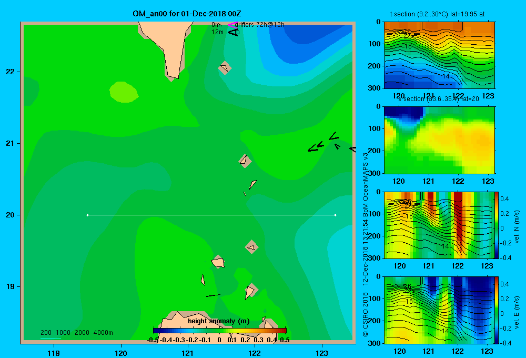Click the height anomaly color bar
526x358 pixels.
pyautogui.click(x=220, y=331)
